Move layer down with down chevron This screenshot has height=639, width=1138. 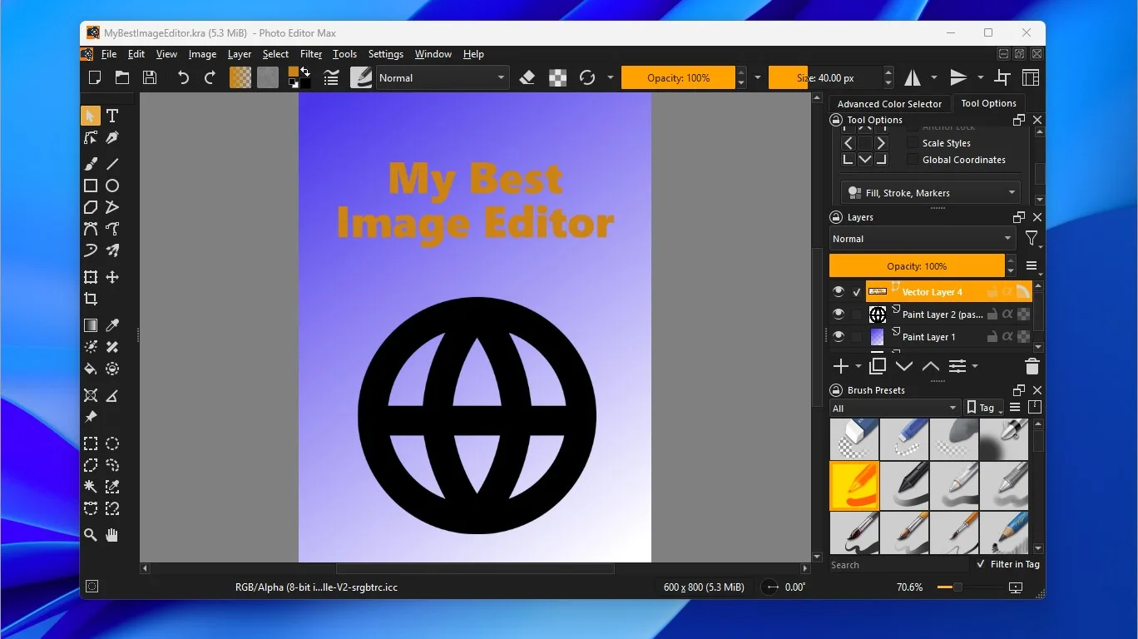pos(904,366)
